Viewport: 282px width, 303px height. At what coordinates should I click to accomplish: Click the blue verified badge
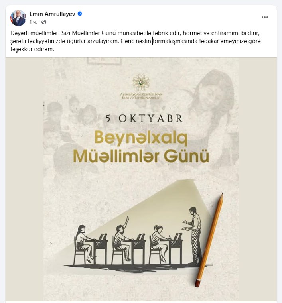pyautogui.click(x=80, y=14)
